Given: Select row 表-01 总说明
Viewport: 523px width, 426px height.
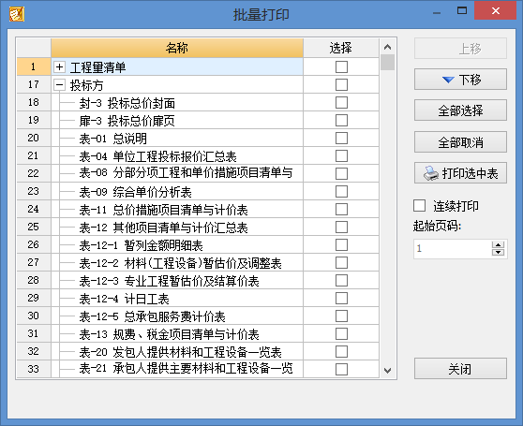Looking at the screenshot, I should (177, 139).
